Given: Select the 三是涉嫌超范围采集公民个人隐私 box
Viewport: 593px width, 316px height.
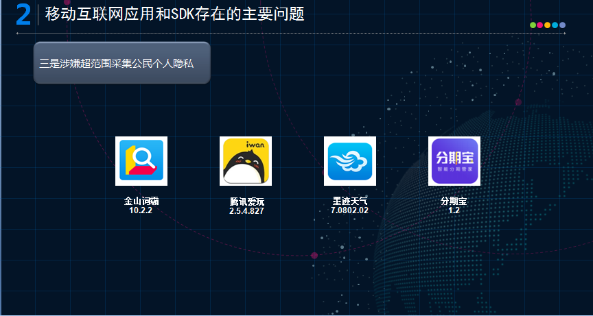Looking at the screenshot, I should pos(121,62).
